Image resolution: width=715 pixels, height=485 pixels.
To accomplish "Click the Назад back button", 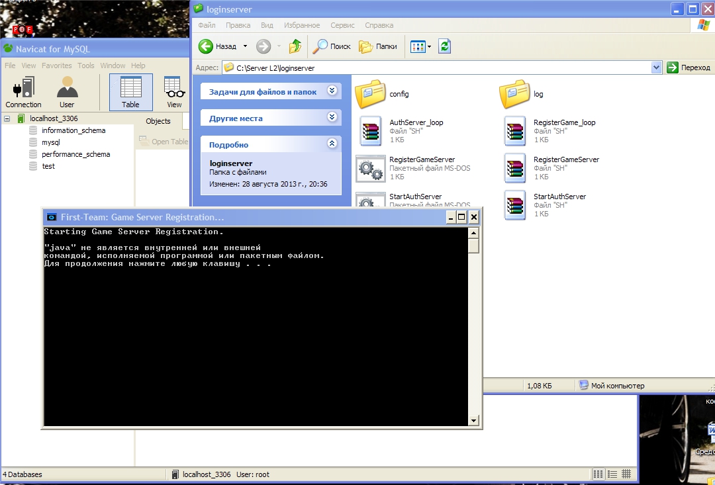I will click(x=218, y=46).
